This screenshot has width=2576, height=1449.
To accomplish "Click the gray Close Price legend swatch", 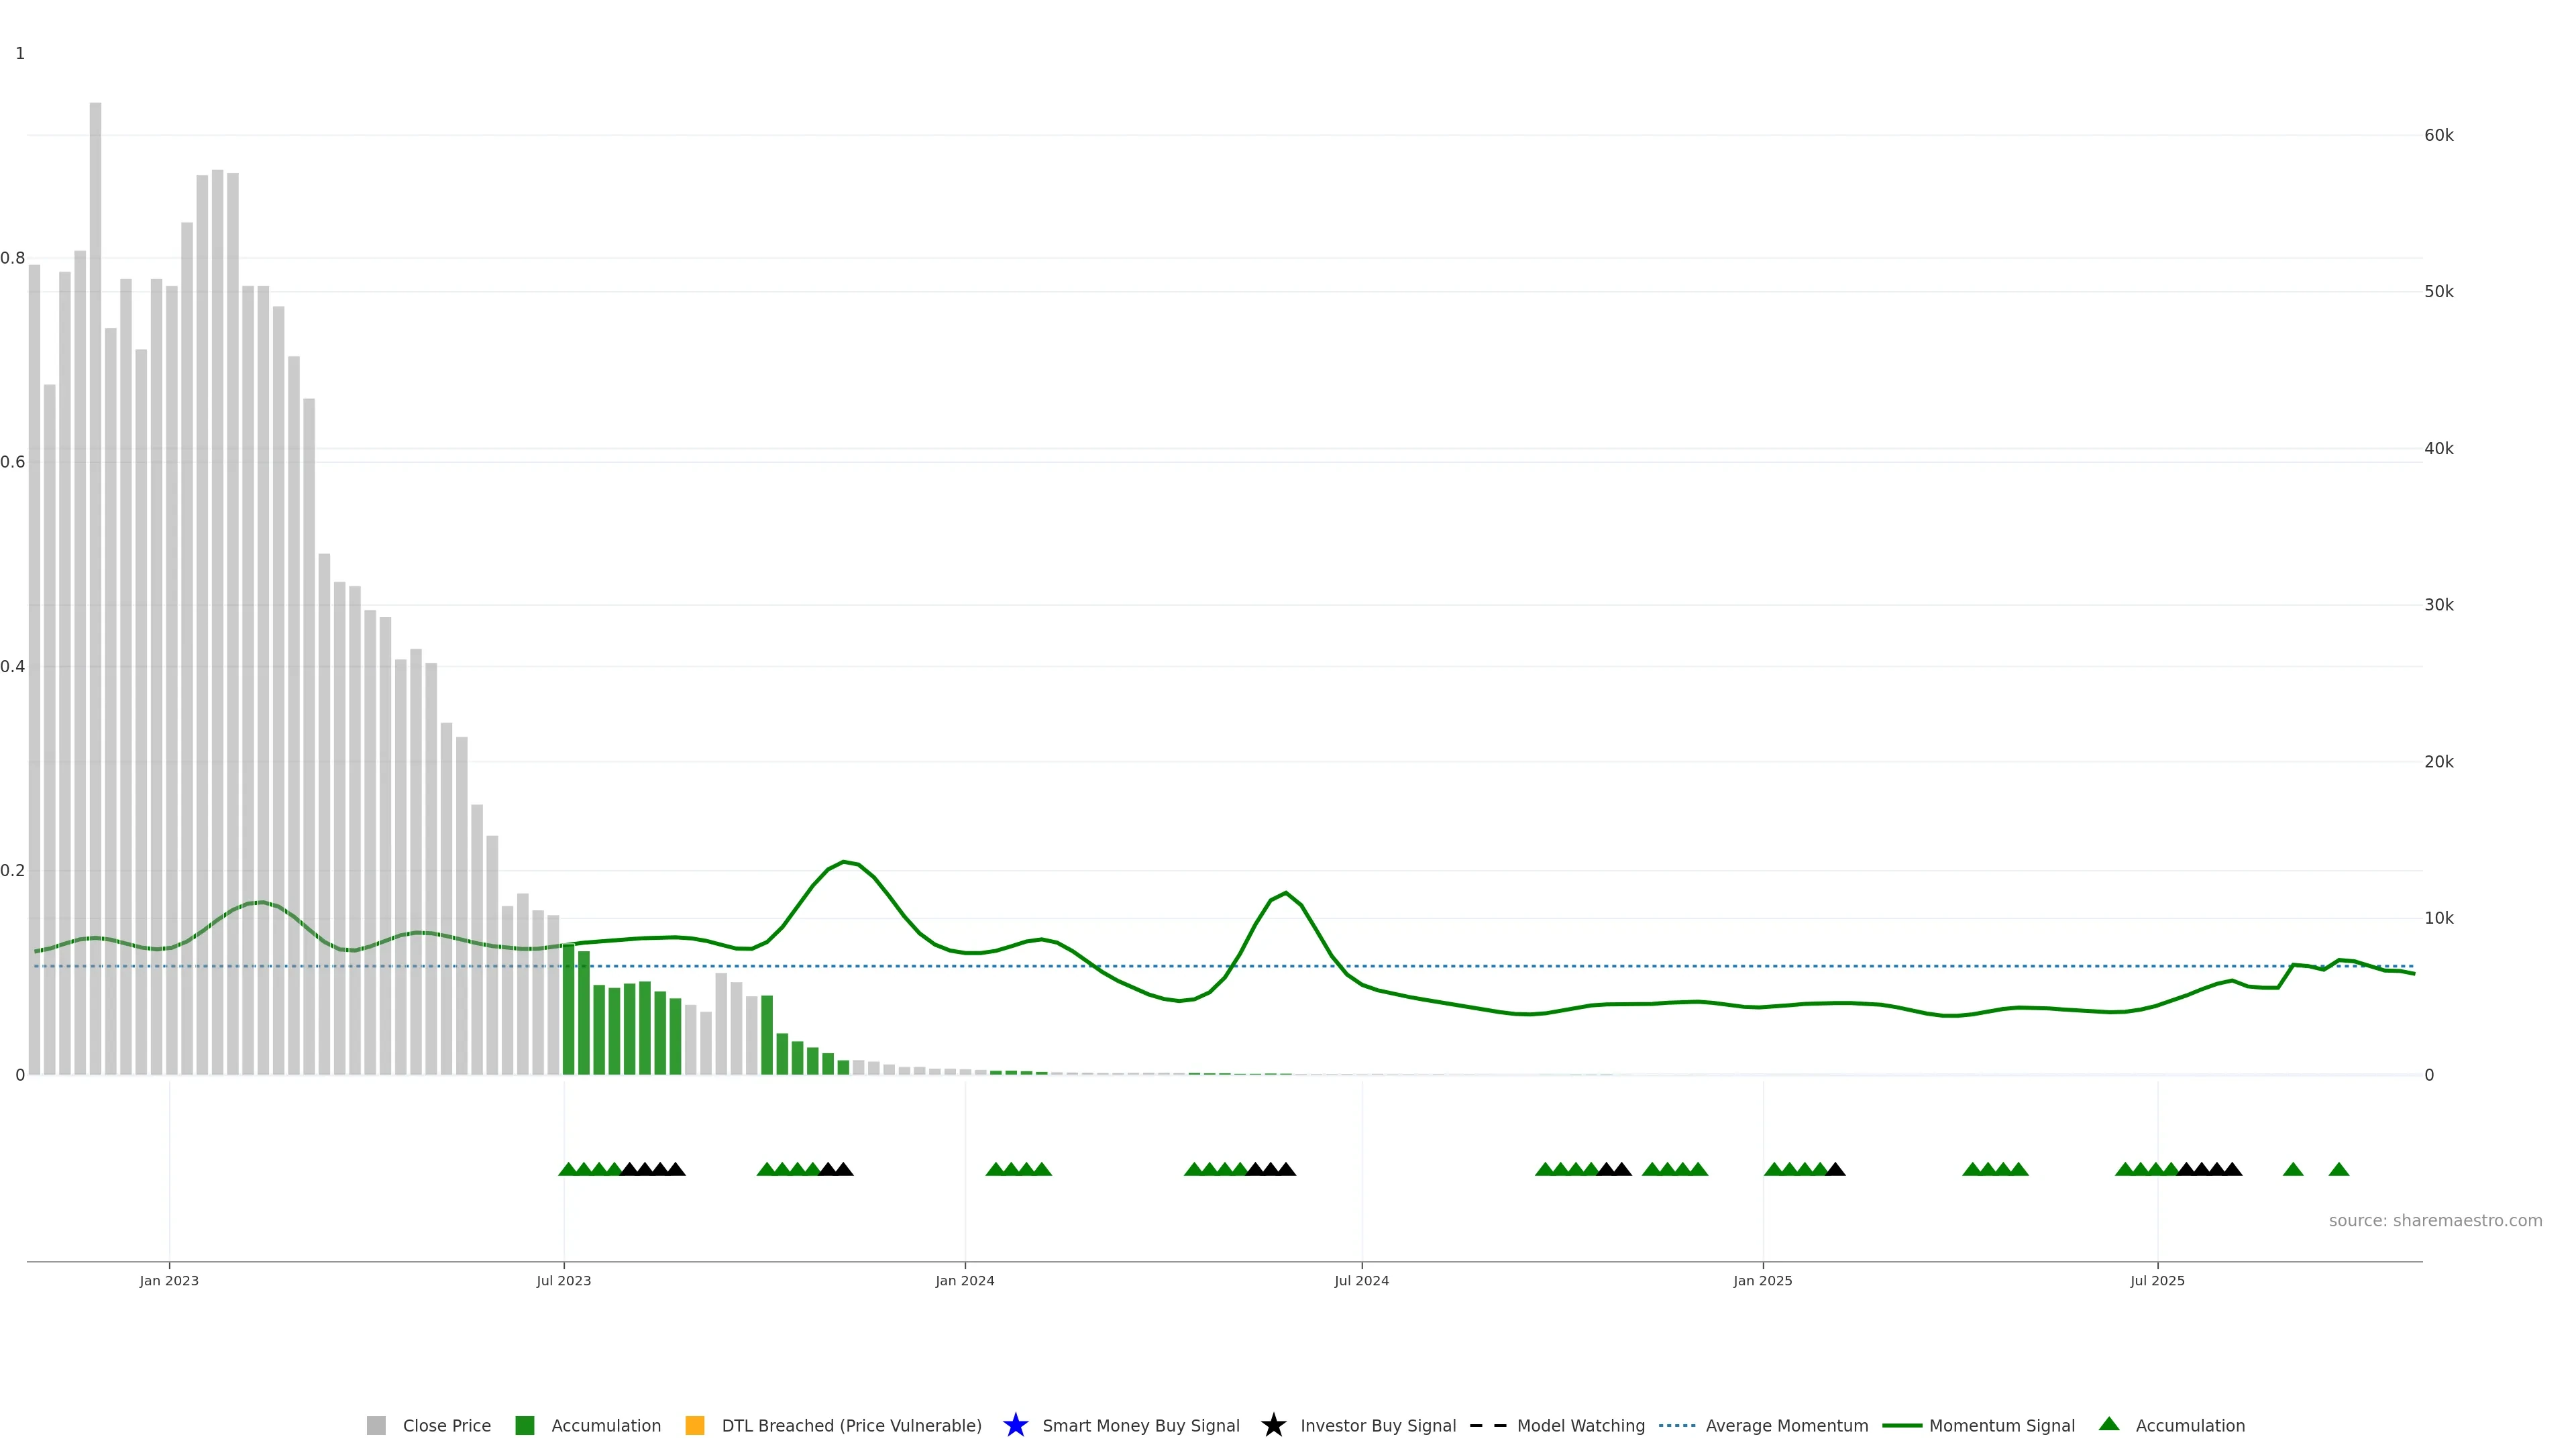I will (x=376, y=1425).
